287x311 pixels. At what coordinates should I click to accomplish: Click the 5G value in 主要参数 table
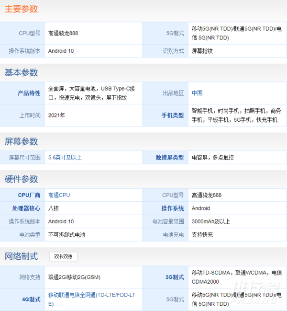(x=237, y=33)
